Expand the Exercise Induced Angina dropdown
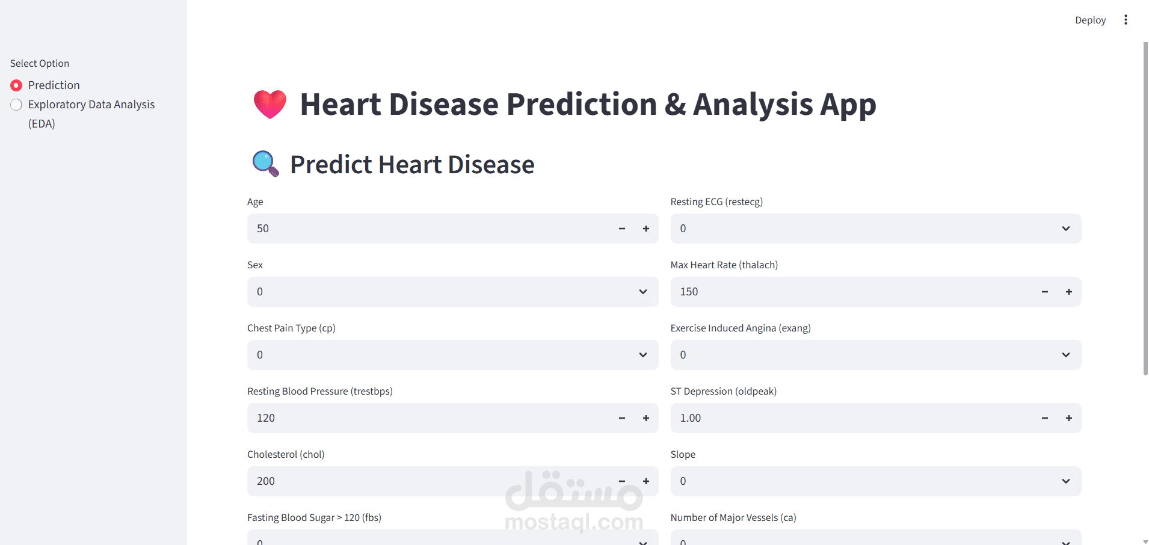This screenshot has height=545, width=1149. pyautogui.click(x=875, y=355)
